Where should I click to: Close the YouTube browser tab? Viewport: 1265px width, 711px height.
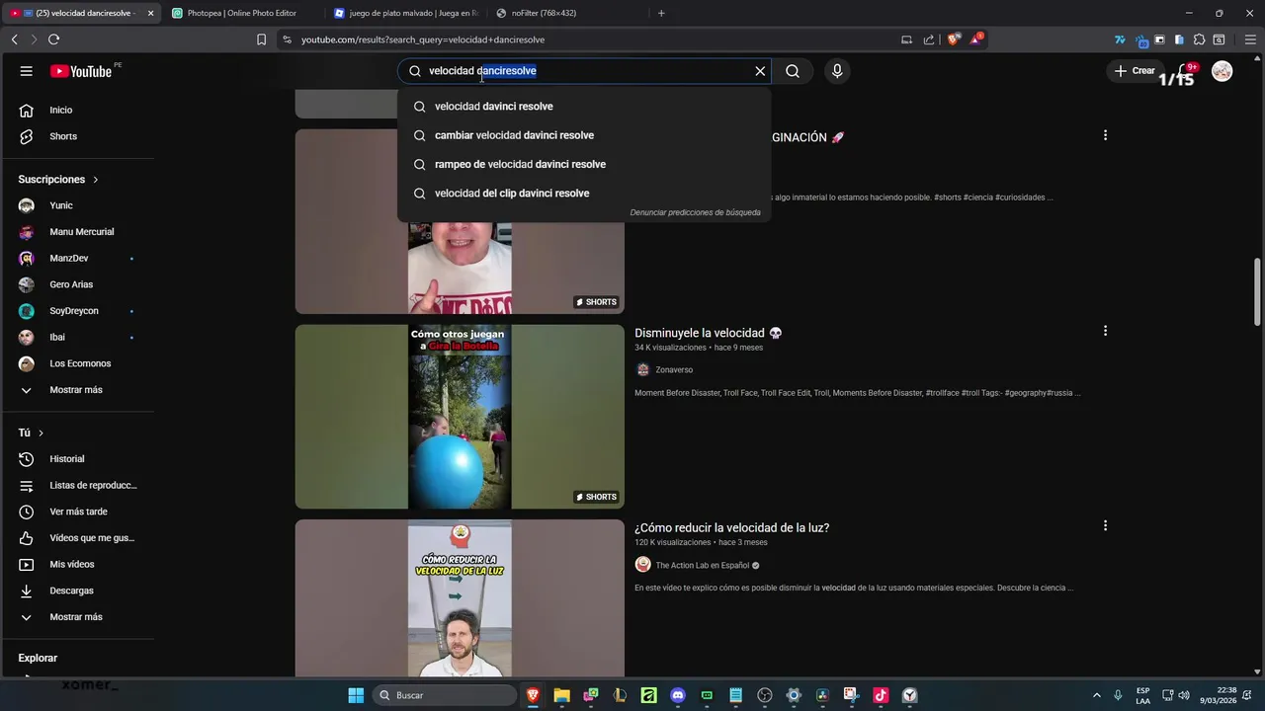coord(151,14)
